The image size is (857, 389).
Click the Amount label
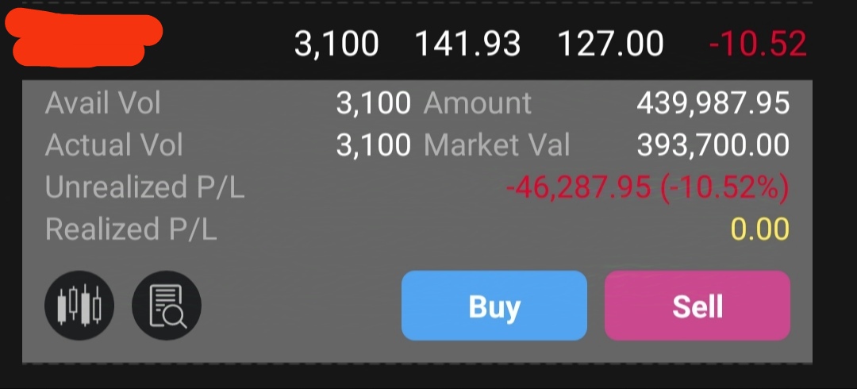tap(477, 103)
